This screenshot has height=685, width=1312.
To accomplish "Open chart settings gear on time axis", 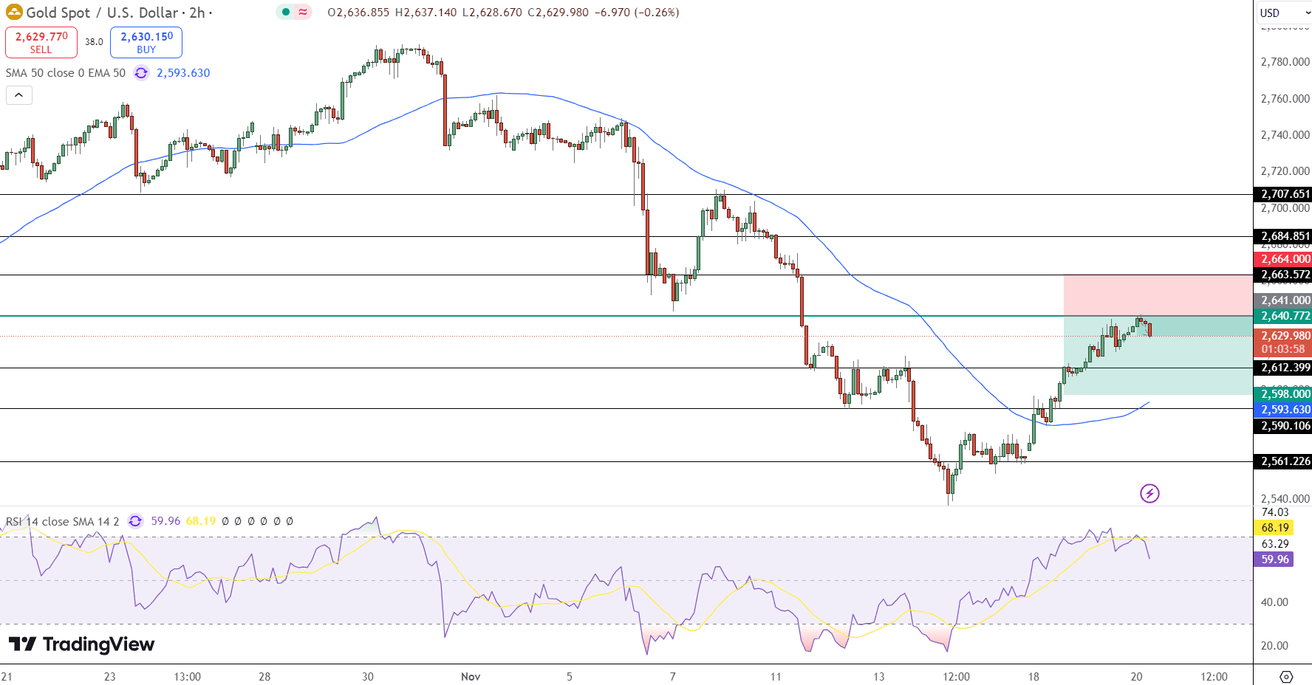I will (1286, 676).
